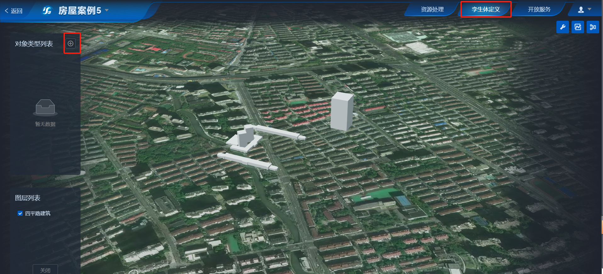Image resolution: width=603 pixels, height=274 pixels.
Task: Click the 图层列表 panel title
Action: tap(28, 198)
